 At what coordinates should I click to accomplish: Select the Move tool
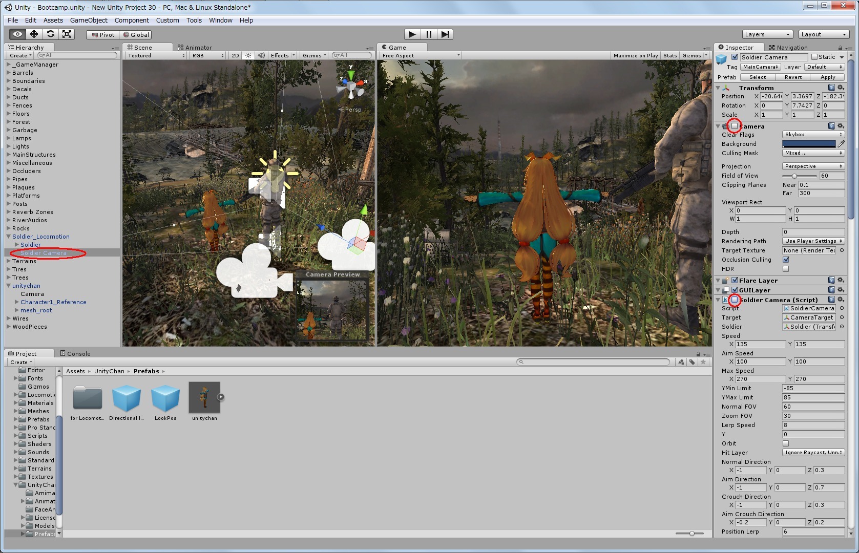pyautogui.click(x=34, y=34)
